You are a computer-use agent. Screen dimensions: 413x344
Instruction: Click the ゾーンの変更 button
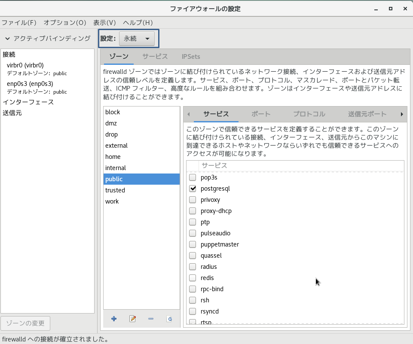(x=25, y=323)
